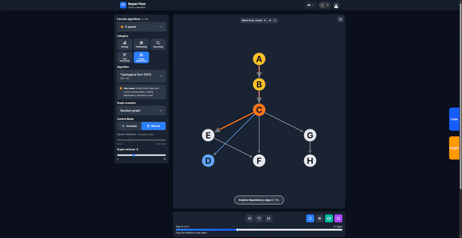
Task: Select the Graph Algorithms category
Action: coord(141,57)
